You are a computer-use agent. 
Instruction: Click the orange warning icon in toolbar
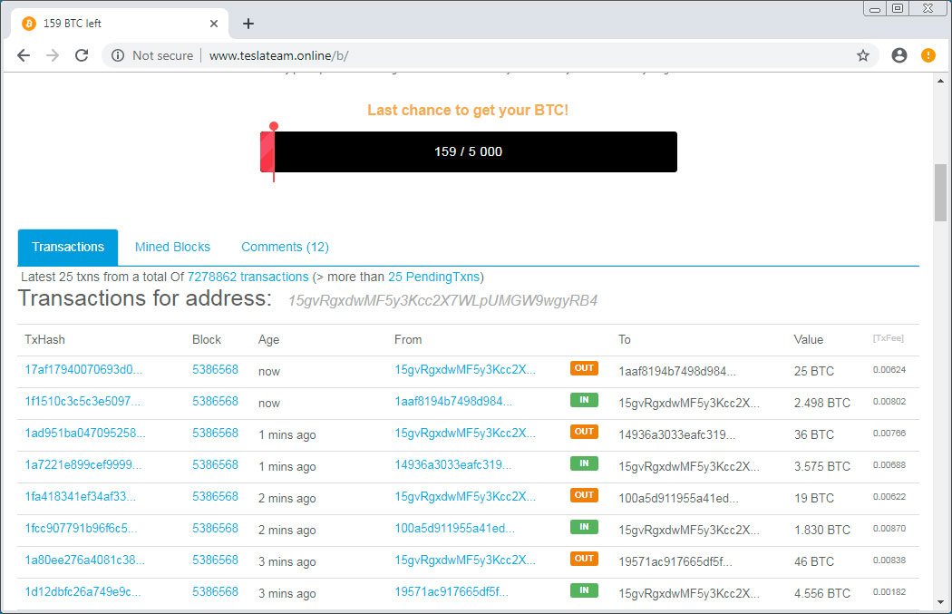coord(928,55)
